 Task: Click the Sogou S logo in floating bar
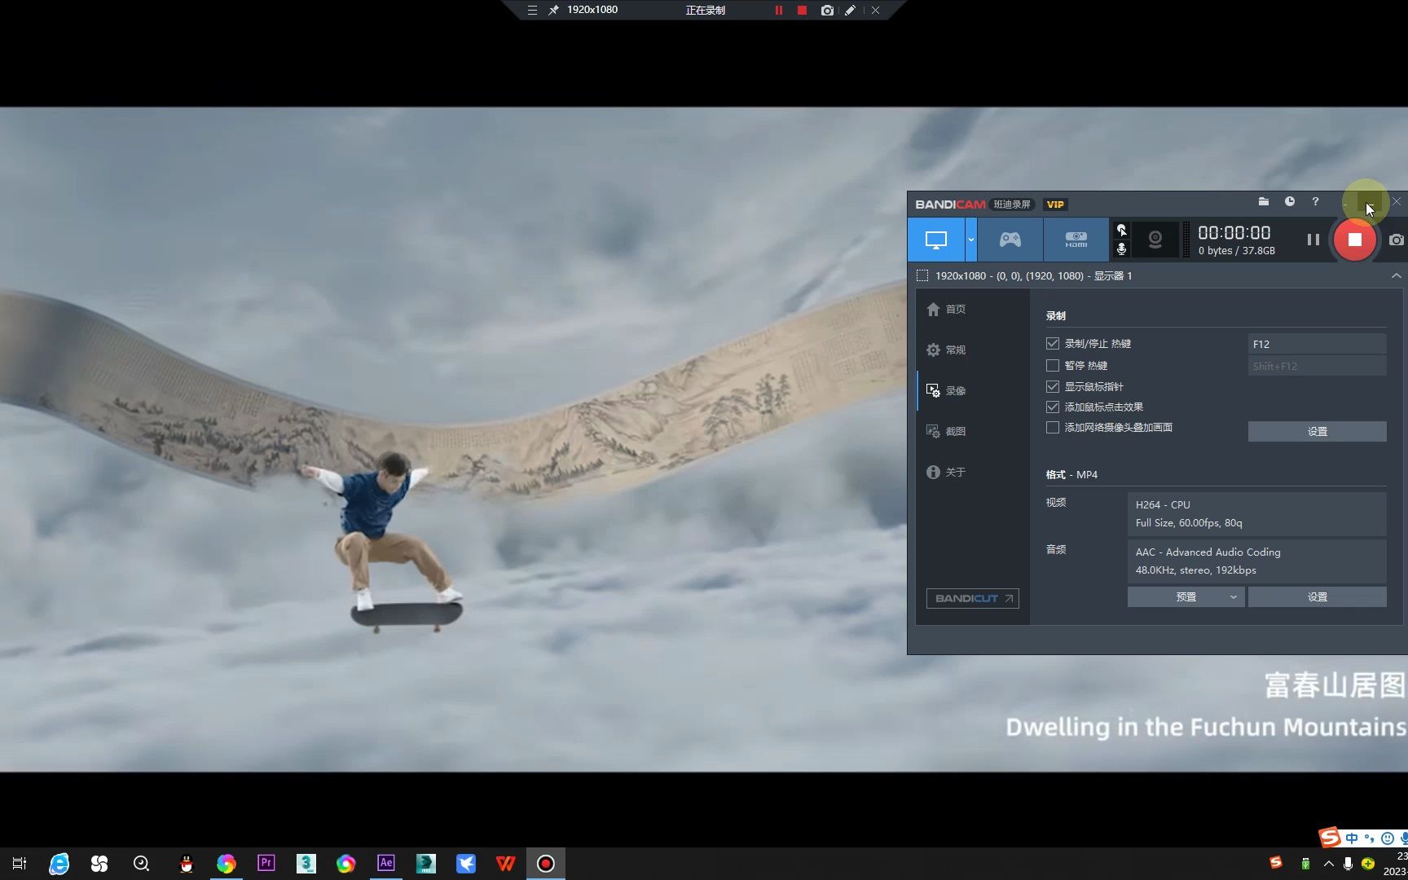(x=1331, y=837)
